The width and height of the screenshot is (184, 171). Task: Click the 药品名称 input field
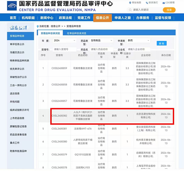[x=101, y=49]
